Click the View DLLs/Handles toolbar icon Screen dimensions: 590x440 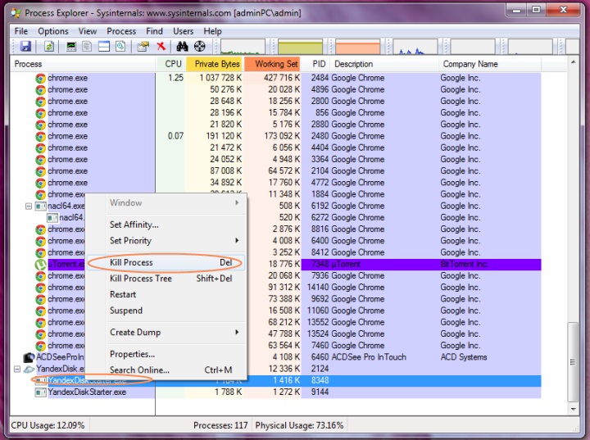pyautogui.click(x=120, y=47)
